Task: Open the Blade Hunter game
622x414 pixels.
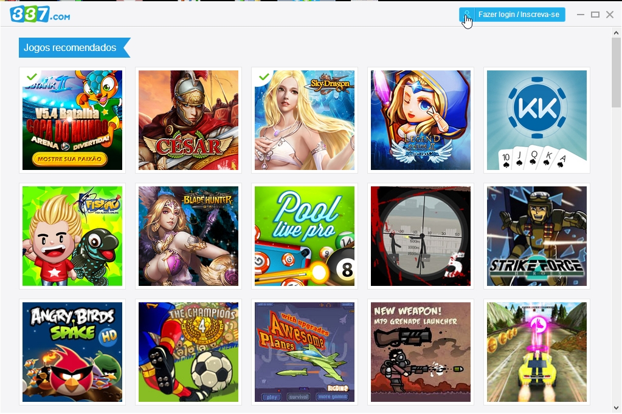Action: [188, 236]
